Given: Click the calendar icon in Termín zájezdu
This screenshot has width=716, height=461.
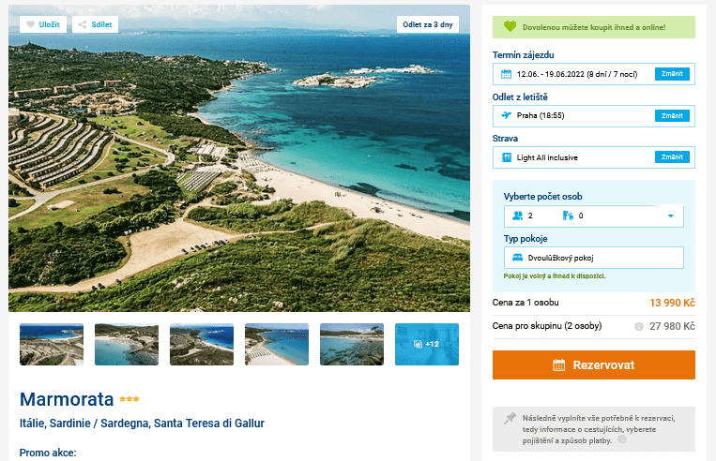Looking at the screenshot, I should pos(506,74).
